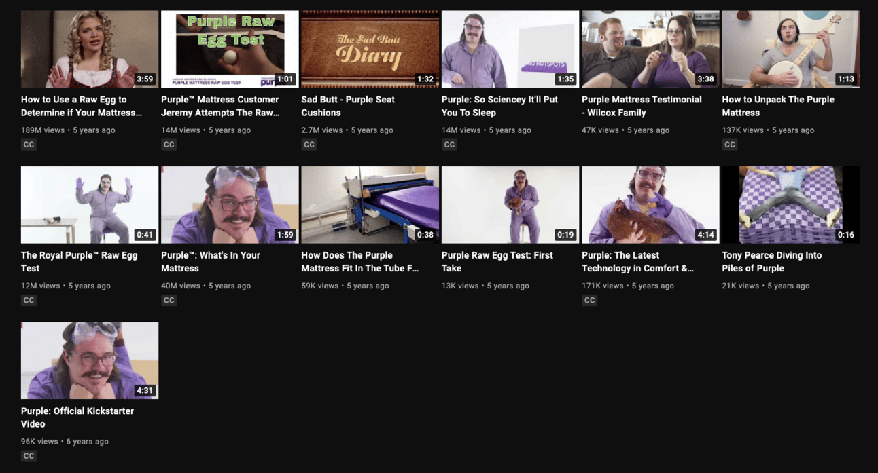Click '13K views • 5 years ago' text

pos(485,286)
